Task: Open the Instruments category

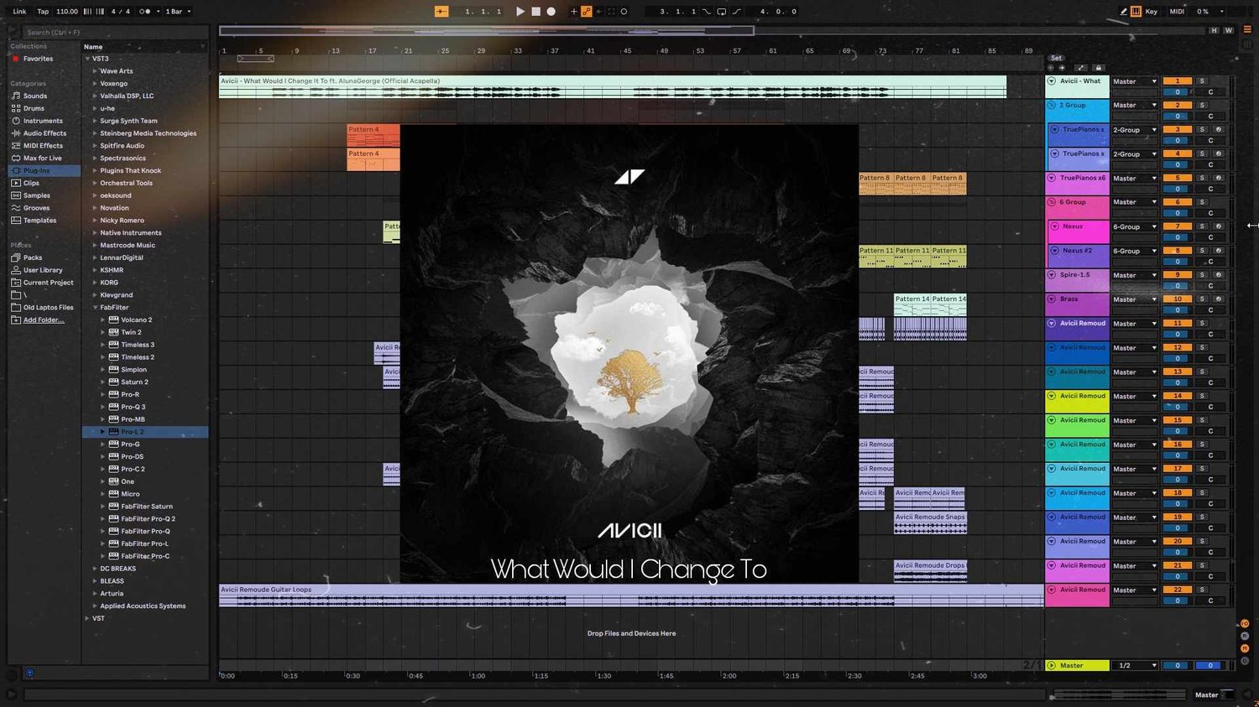Action: point(43,122)
